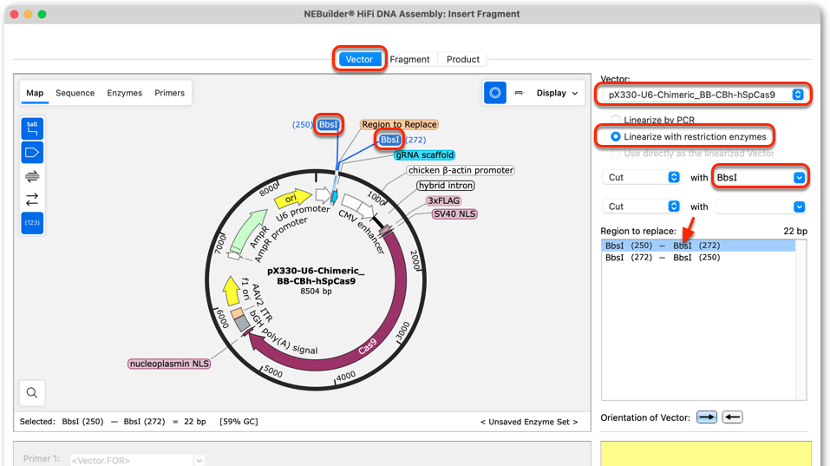Image resolution: width=830 pixels, height=466 pixels.
Task: Toggle the salt/unique cutters icon in sidebar
Action: click(32, 128)
